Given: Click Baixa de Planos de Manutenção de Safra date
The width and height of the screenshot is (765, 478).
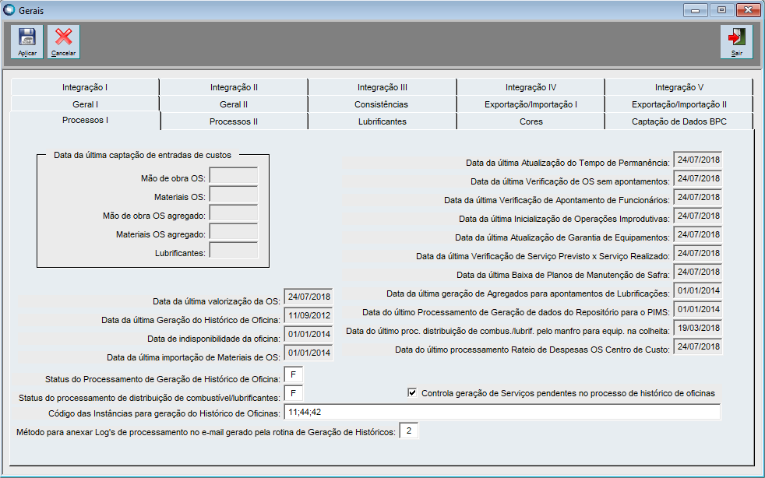Looking at the screenshot, I should [698, 272].
